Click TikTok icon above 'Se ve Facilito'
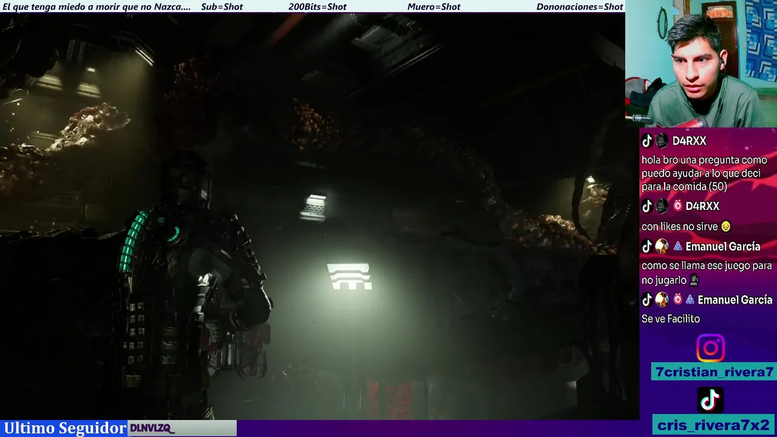Screen dimensions: 777x437 [x=647, y=300]
